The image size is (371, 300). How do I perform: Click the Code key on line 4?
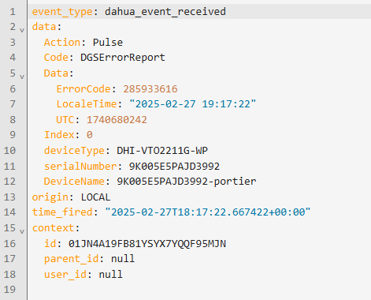(56, 58)
